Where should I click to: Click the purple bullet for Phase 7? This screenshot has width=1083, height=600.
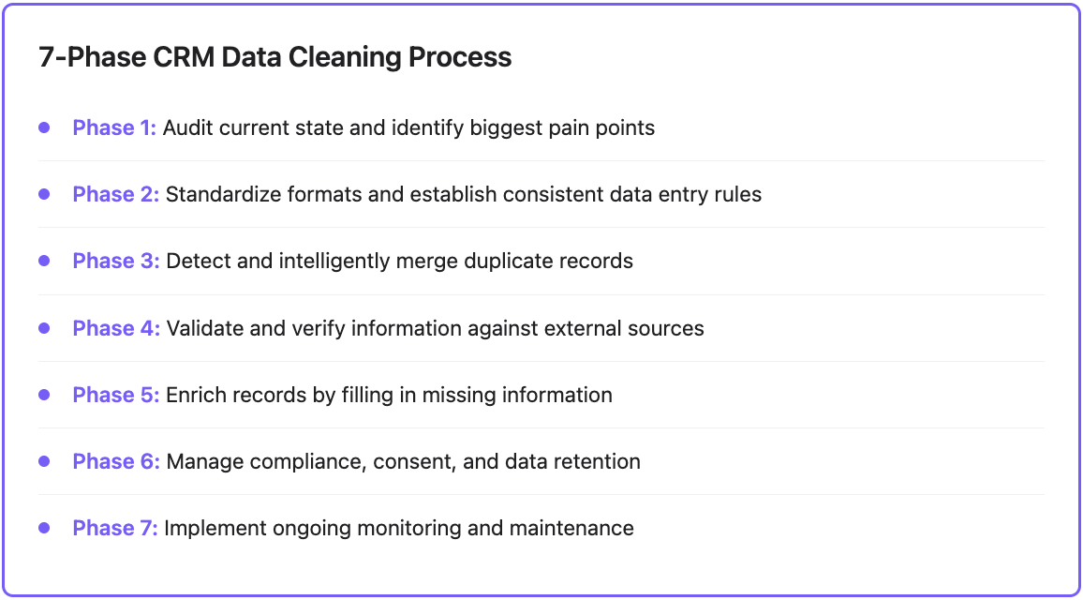coord(44,528)
